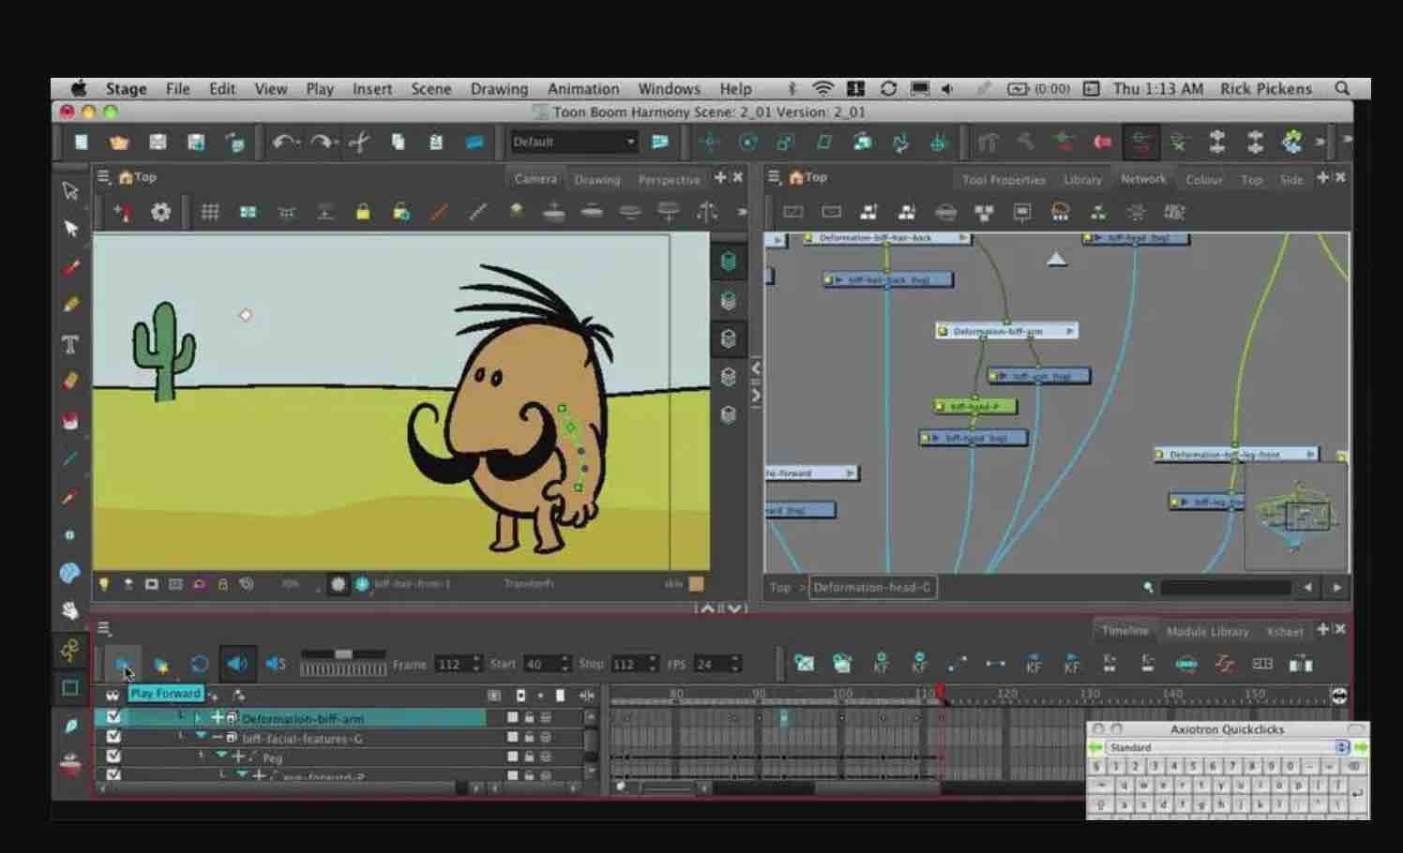Screen dimensions: 1403x853
Task: Click the Cut scissors icon
Action: coord(359,142)
